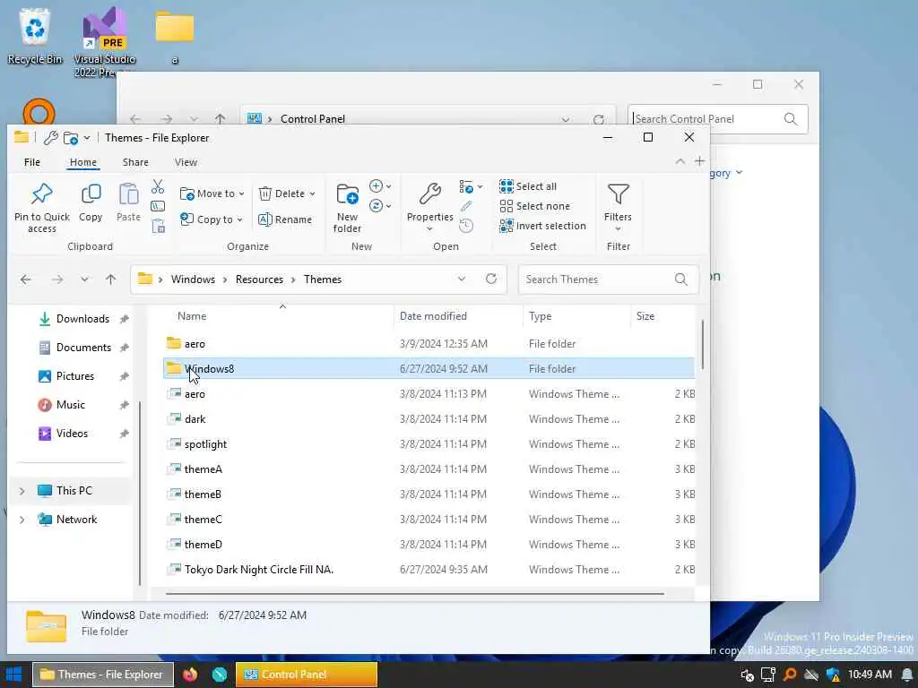Screen dimensions: 918x688
Task: Refresh the Themes folder view
Action: [x=491, y=279]
